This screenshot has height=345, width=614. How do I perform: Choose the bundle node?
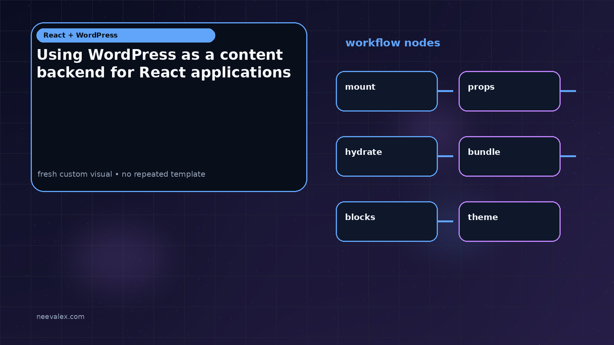coord(510,156)
